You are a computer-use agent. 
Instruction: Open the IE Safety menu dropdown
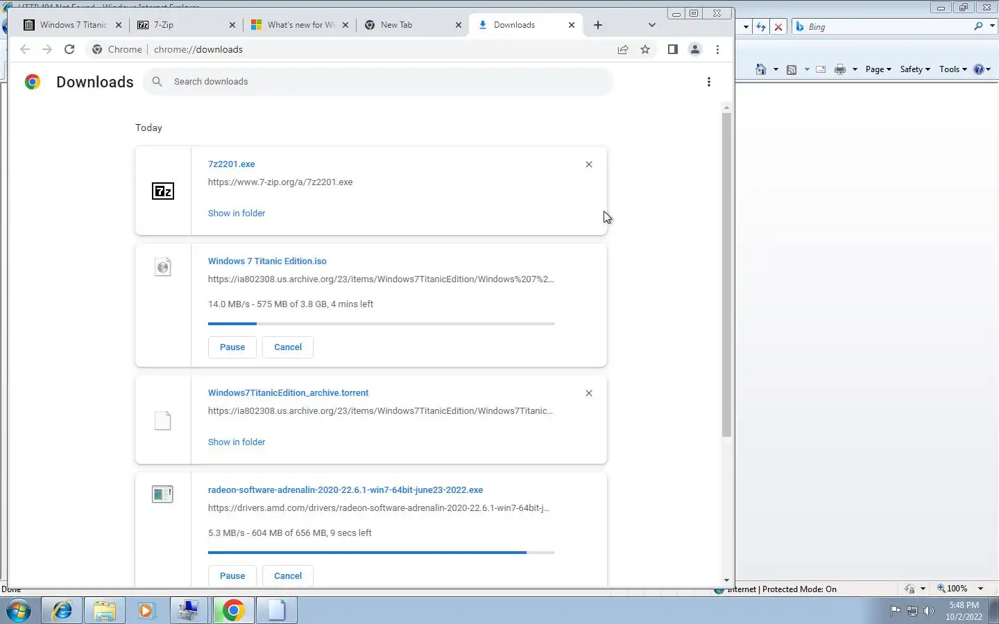pos(915,69)
